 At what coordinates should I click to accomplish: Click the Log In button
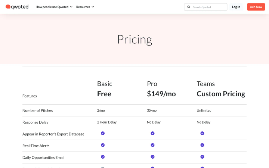pos(236,7)
